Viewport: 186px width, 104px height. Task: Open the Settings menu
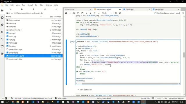49,5
